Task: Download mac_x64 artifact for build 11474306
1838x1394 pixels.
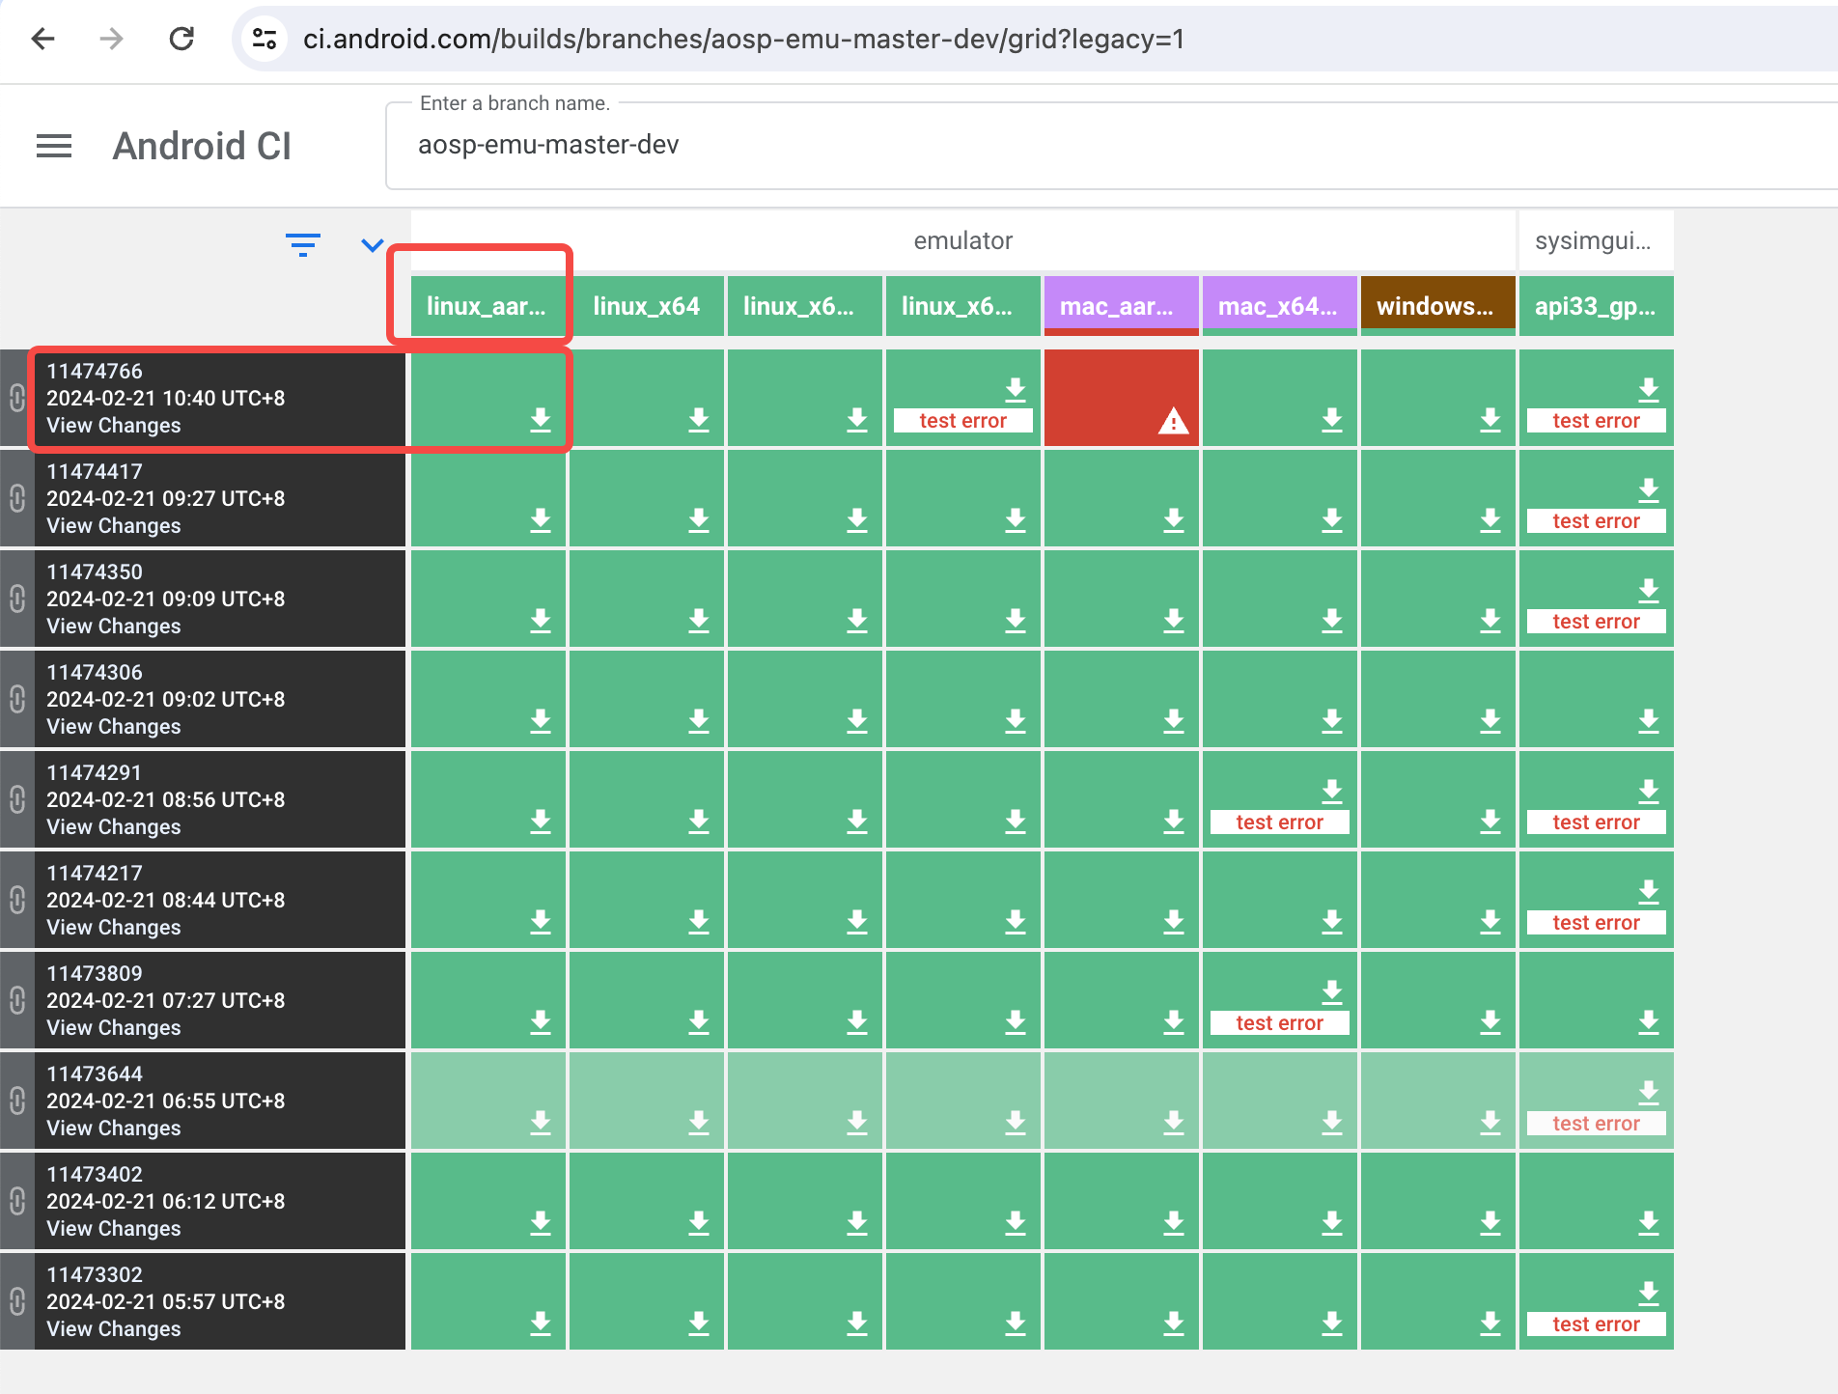Action: tap(1332, 720)
